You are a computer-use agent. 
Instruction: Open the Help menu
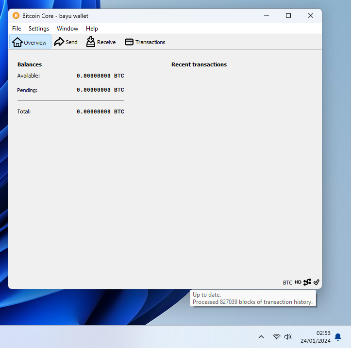pos(92,29)
